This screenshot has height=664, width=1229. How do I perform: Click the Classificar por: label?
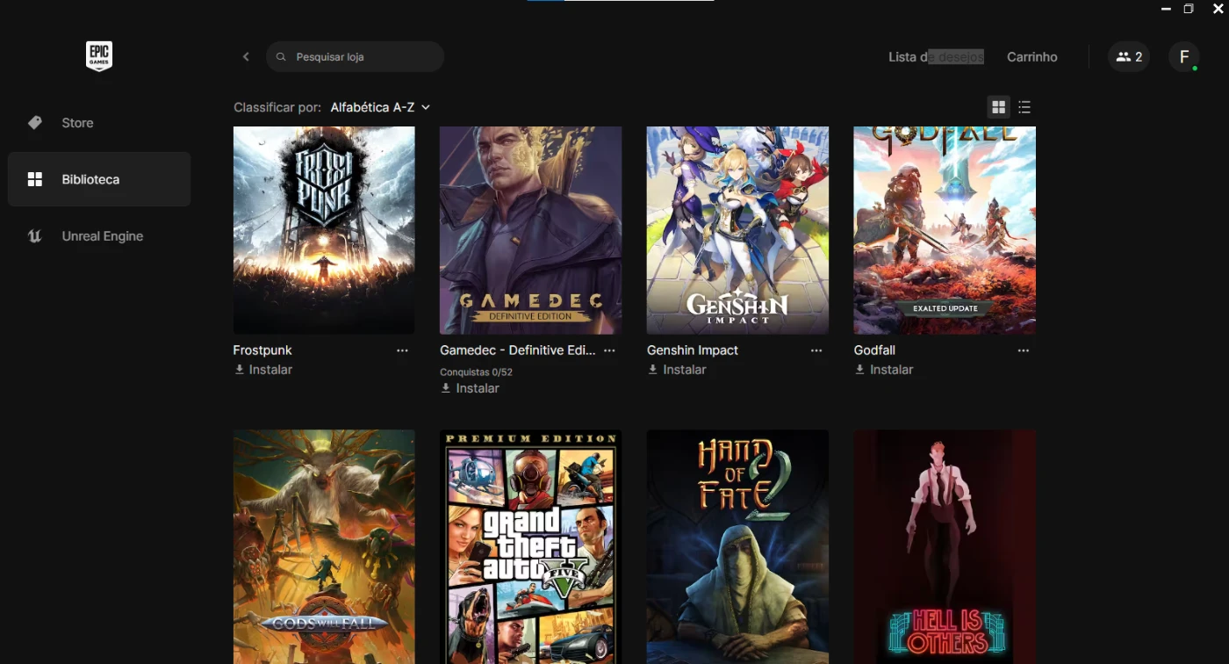[277, 107]
